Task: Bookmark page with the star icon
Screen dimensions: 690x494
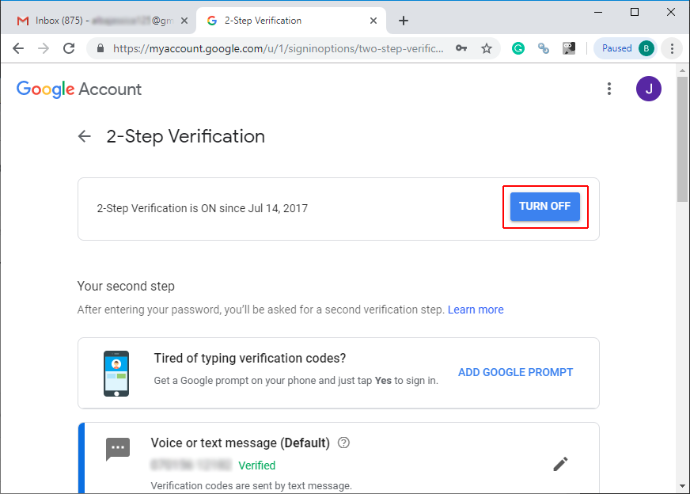Action: click(487, 48)
